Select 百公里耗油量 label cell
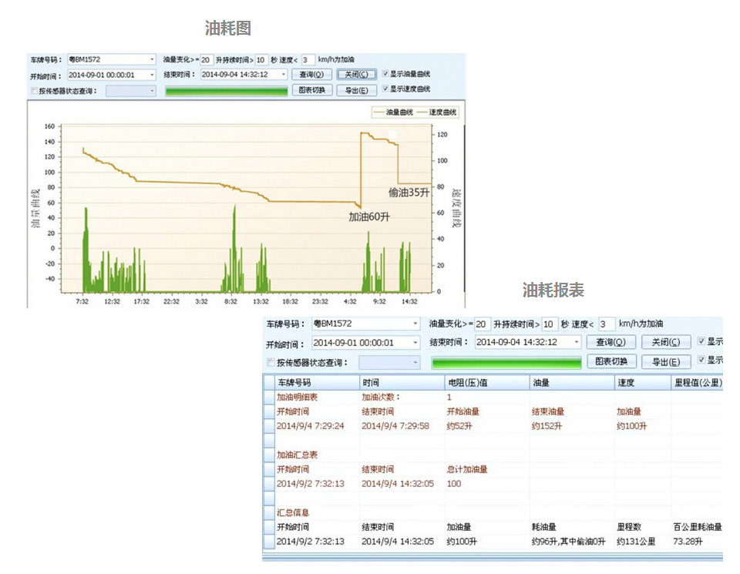 [x=697, y=527]
